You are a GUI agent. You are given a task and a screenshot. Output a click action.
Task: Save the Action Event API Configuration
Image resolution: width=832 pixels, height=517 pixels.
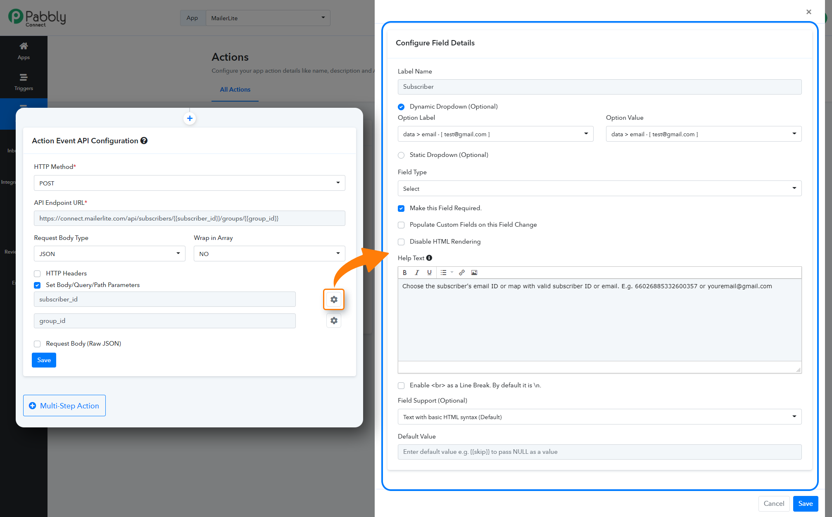pos(44,360)
